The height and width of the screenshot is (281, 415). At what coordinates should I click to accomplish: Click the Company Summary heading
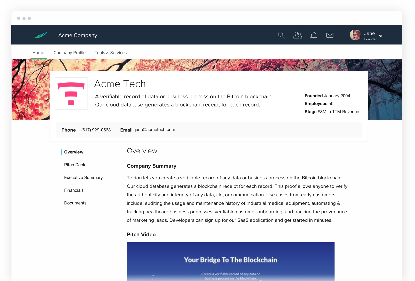[152, 166]
